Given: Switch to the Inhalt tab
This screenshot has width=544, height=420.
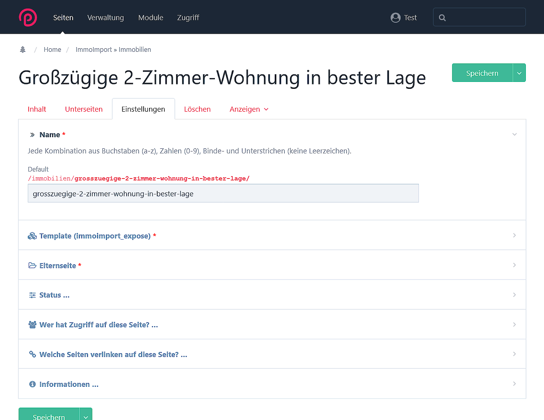Looking at the screenshot, I should tap(37, 109).
